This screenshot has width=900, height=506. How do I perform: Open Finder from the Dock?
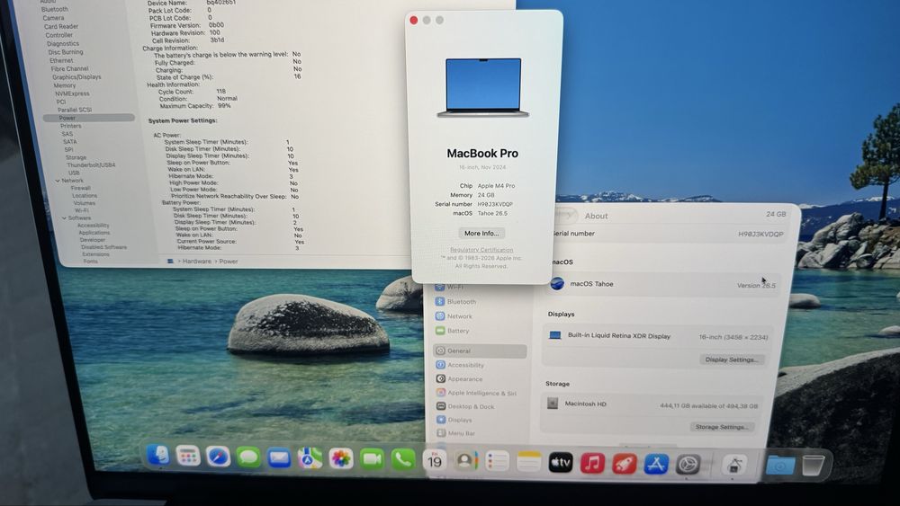157,456
